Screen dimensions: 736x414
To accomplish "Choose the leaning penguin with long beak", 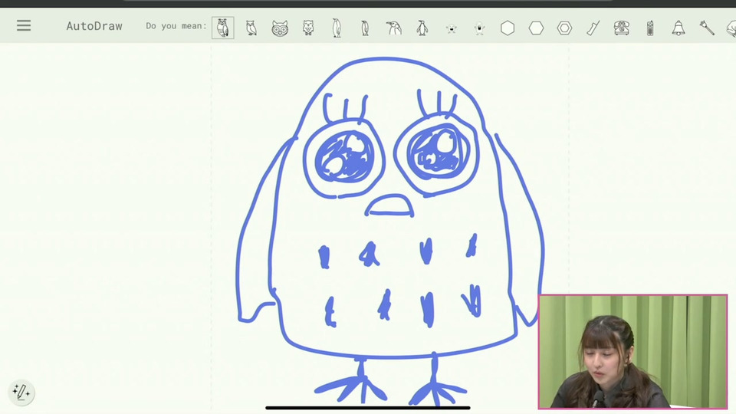I will [394, 28].
